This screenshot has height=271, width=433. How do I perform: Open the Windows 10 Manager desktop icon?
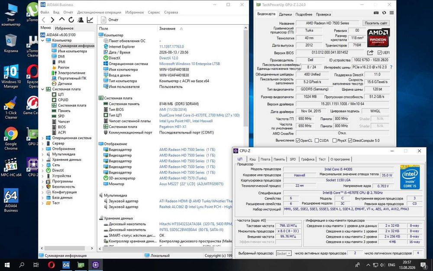pyautogui.click(x=11, y=77)
